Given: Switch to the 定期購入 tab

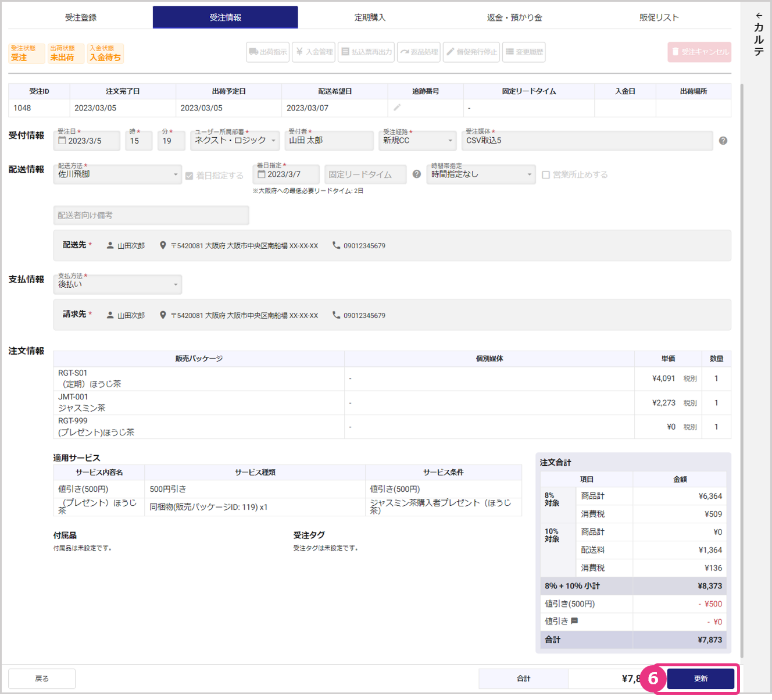Looking at the screenshot, I should [x=370, y=17].
